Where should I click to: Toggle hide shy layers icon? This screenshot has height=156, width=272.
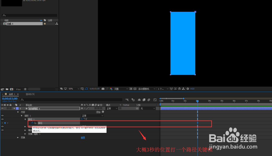[139, 100]
